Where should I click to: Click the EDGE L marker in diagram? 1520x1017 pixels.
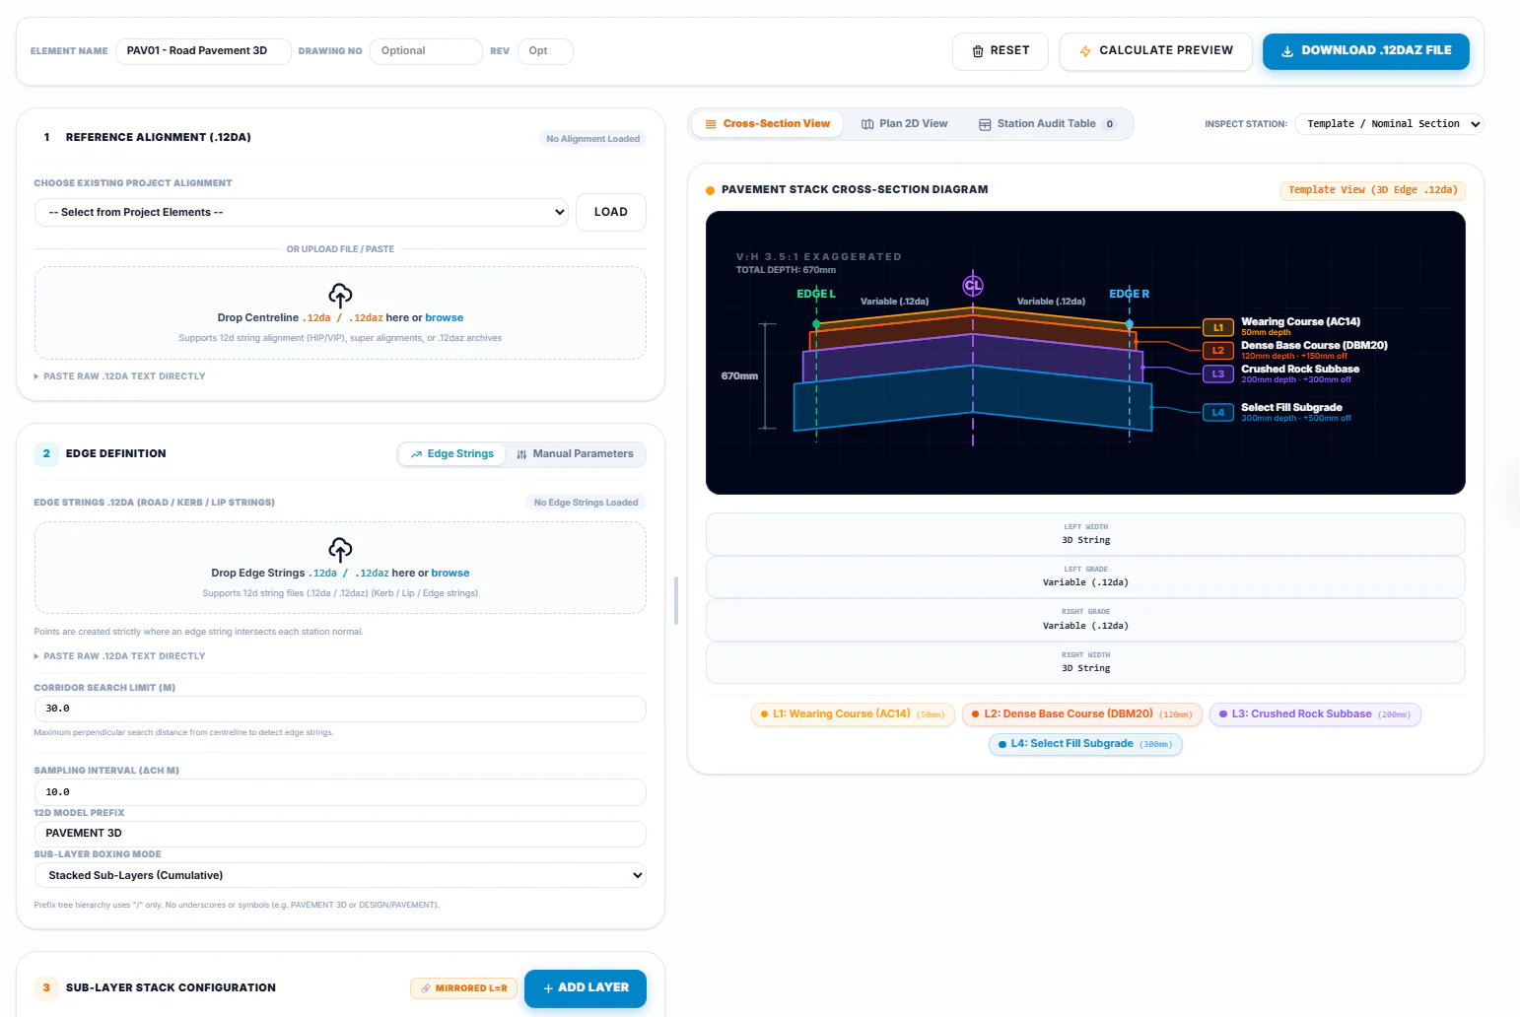[816, 294]
